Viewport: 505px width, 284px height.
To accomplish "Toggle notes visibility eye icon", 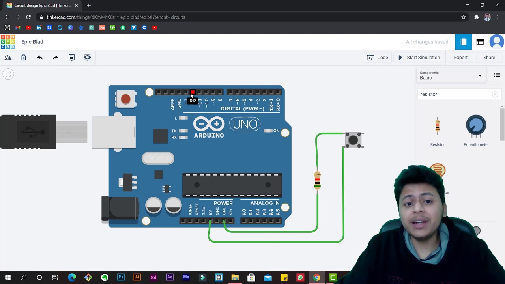I will click(x=88, y=58).
